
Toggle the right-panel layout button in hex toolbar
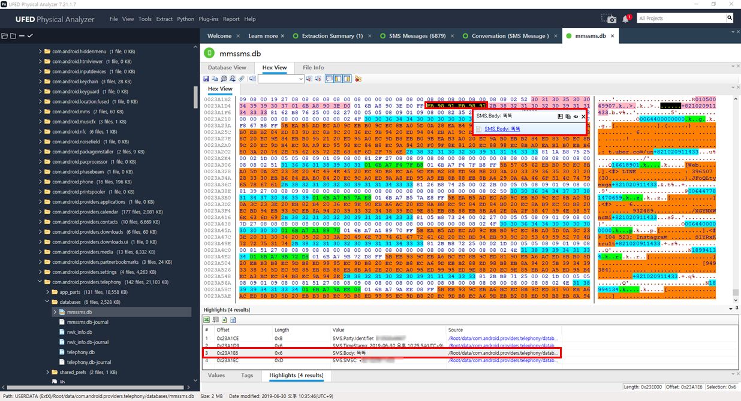(347, 79)
